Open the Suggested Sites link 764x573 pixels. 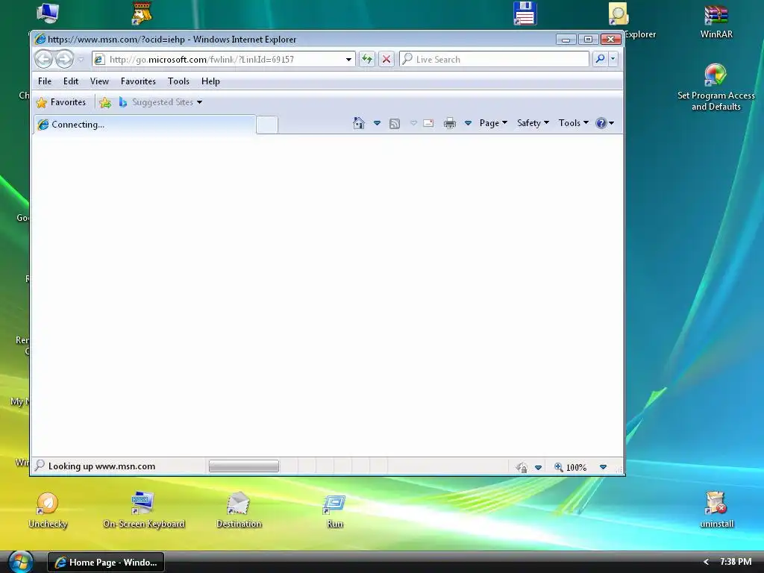coord(160,102)
